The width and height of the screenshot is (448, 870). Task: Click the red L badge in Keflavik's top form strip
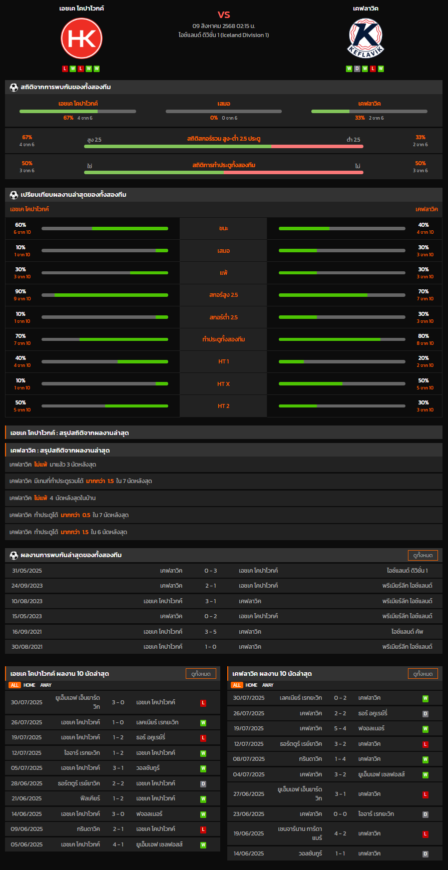(373, 69)
